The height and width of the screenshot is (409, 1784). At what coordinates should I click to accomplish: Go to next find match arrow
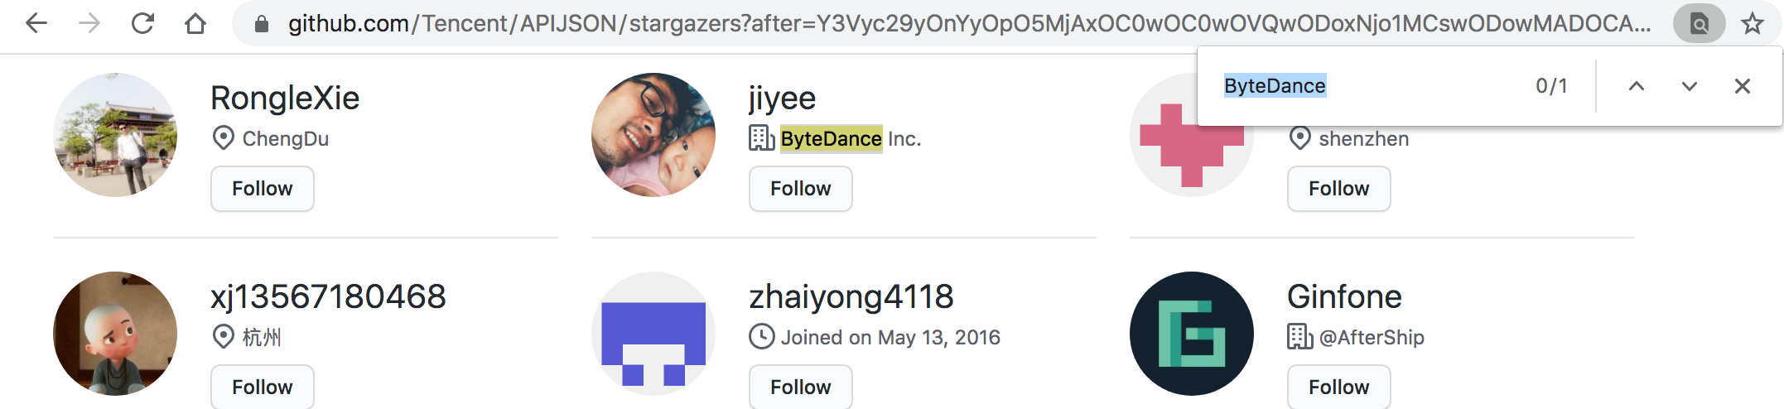1690,86
